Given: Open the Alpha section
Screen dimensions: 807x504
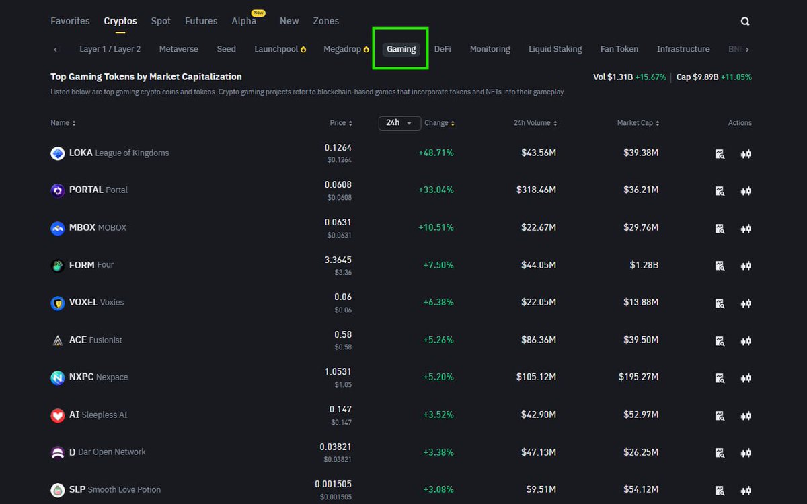Looking at the screenshot, I should (243, 21).
